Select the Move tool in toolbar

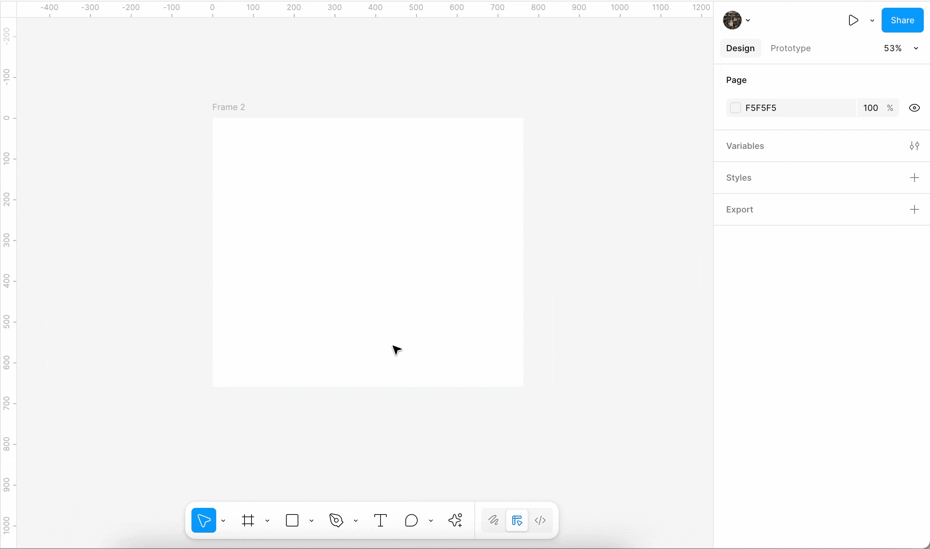pyautogui.click(x=203, y=520)
